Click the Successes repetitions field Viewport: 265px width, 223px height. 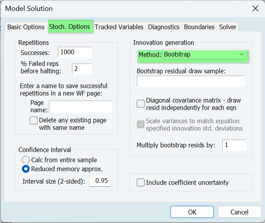click(75, 52)
